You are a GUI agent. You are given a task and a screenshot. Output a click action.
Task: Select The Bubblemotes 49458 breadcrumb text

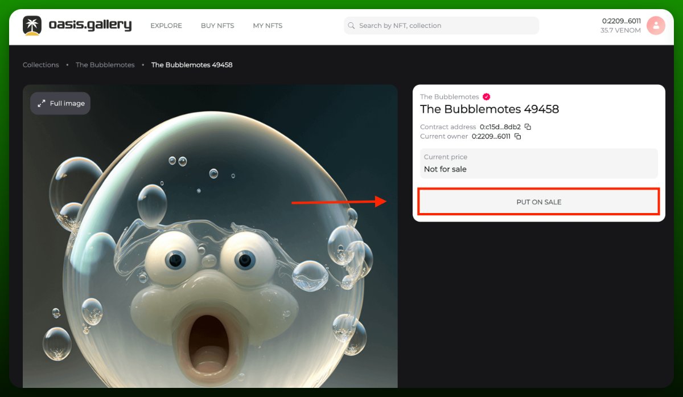click(x=192, y=65)
